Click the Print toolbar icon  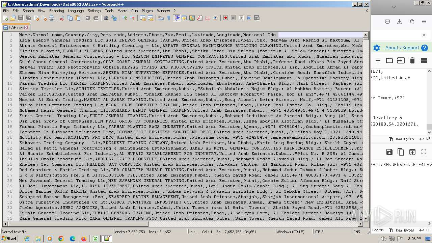(x=52, y=18)
